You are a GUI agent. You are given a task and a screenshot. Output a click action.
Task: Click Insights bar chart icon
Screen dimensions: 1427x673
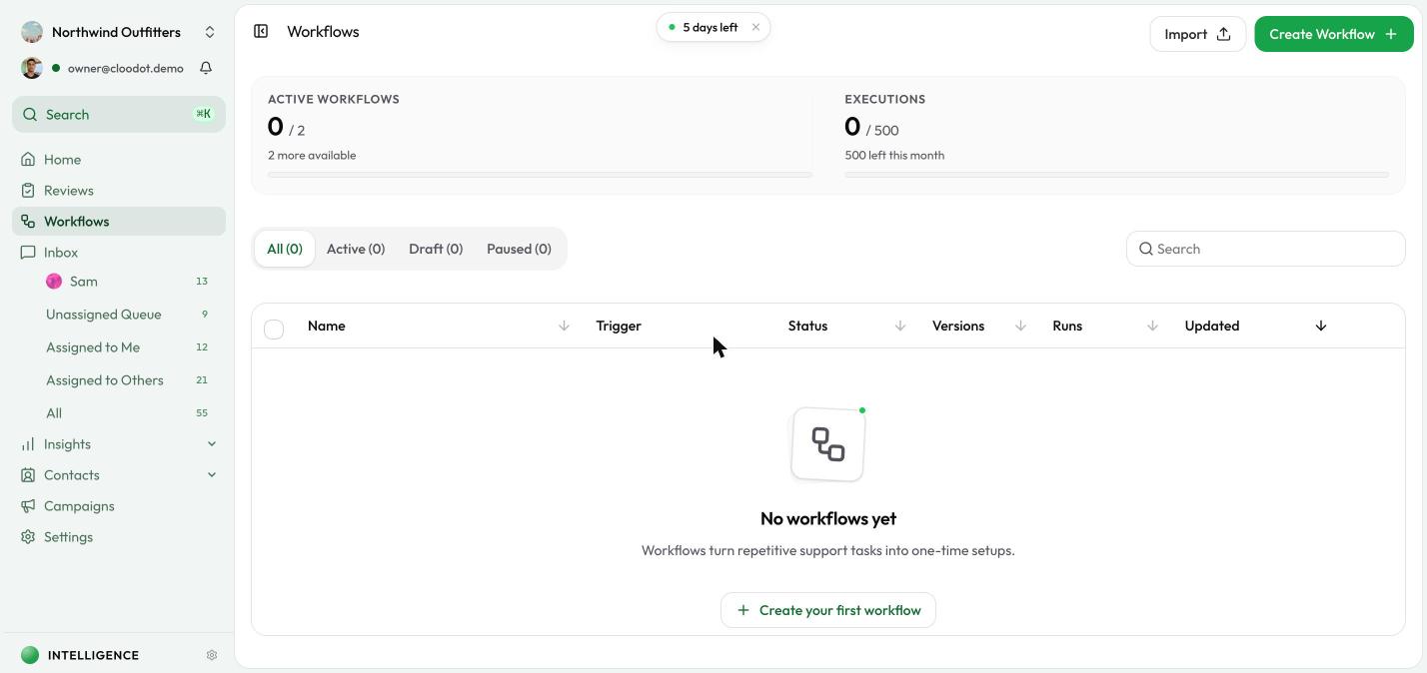point(28,444)
